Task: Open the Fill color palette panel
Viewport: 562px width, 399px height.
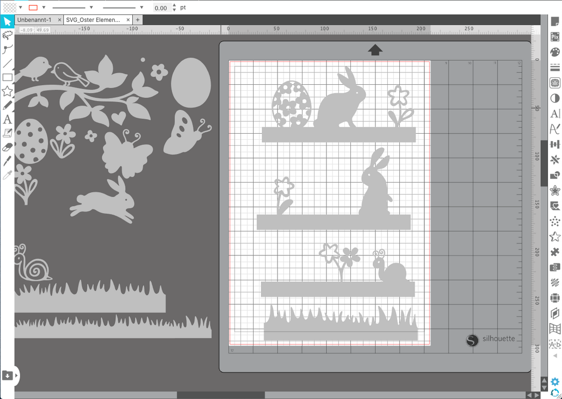Action: pos(555,52)
